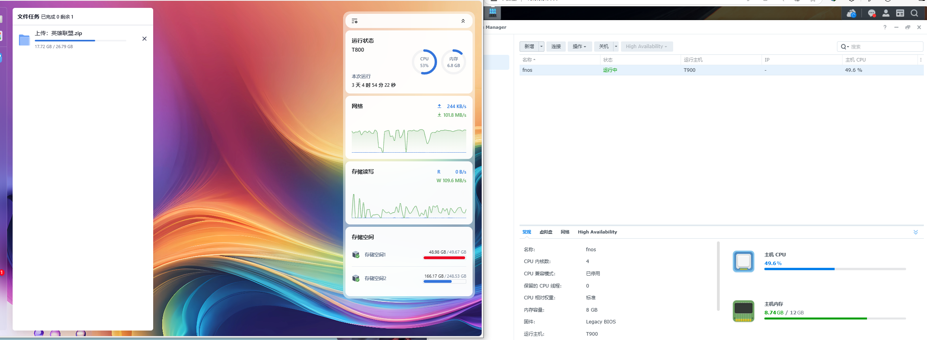Click the 存储空间1 usage bar
Screen dimensions: 927x340
pos(445,258)
